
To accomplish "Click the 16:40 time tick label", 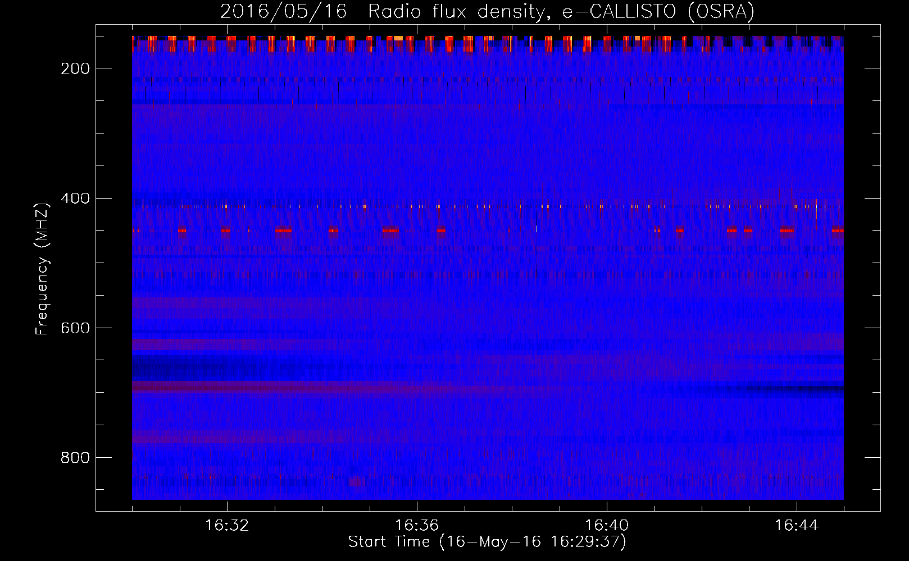I will 607,526.
